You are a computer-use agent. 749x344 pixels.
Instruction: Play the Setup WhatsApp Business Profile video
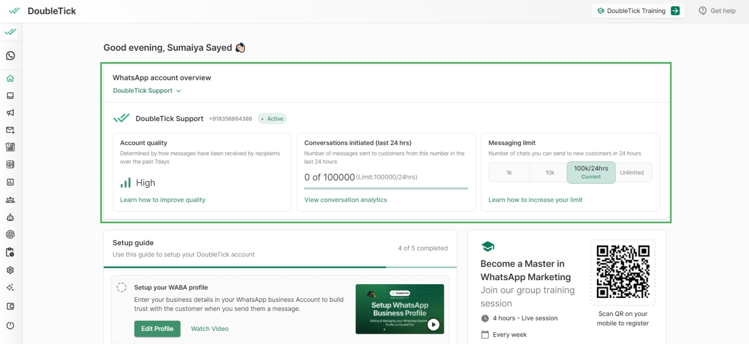click(433, 325)
